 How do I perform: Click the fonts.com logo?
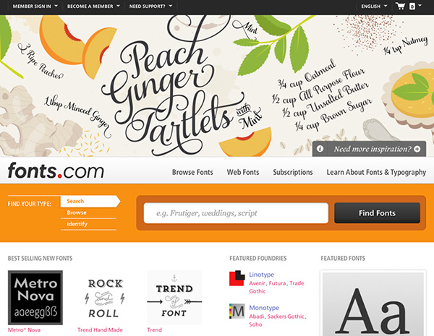click(56, 171)
